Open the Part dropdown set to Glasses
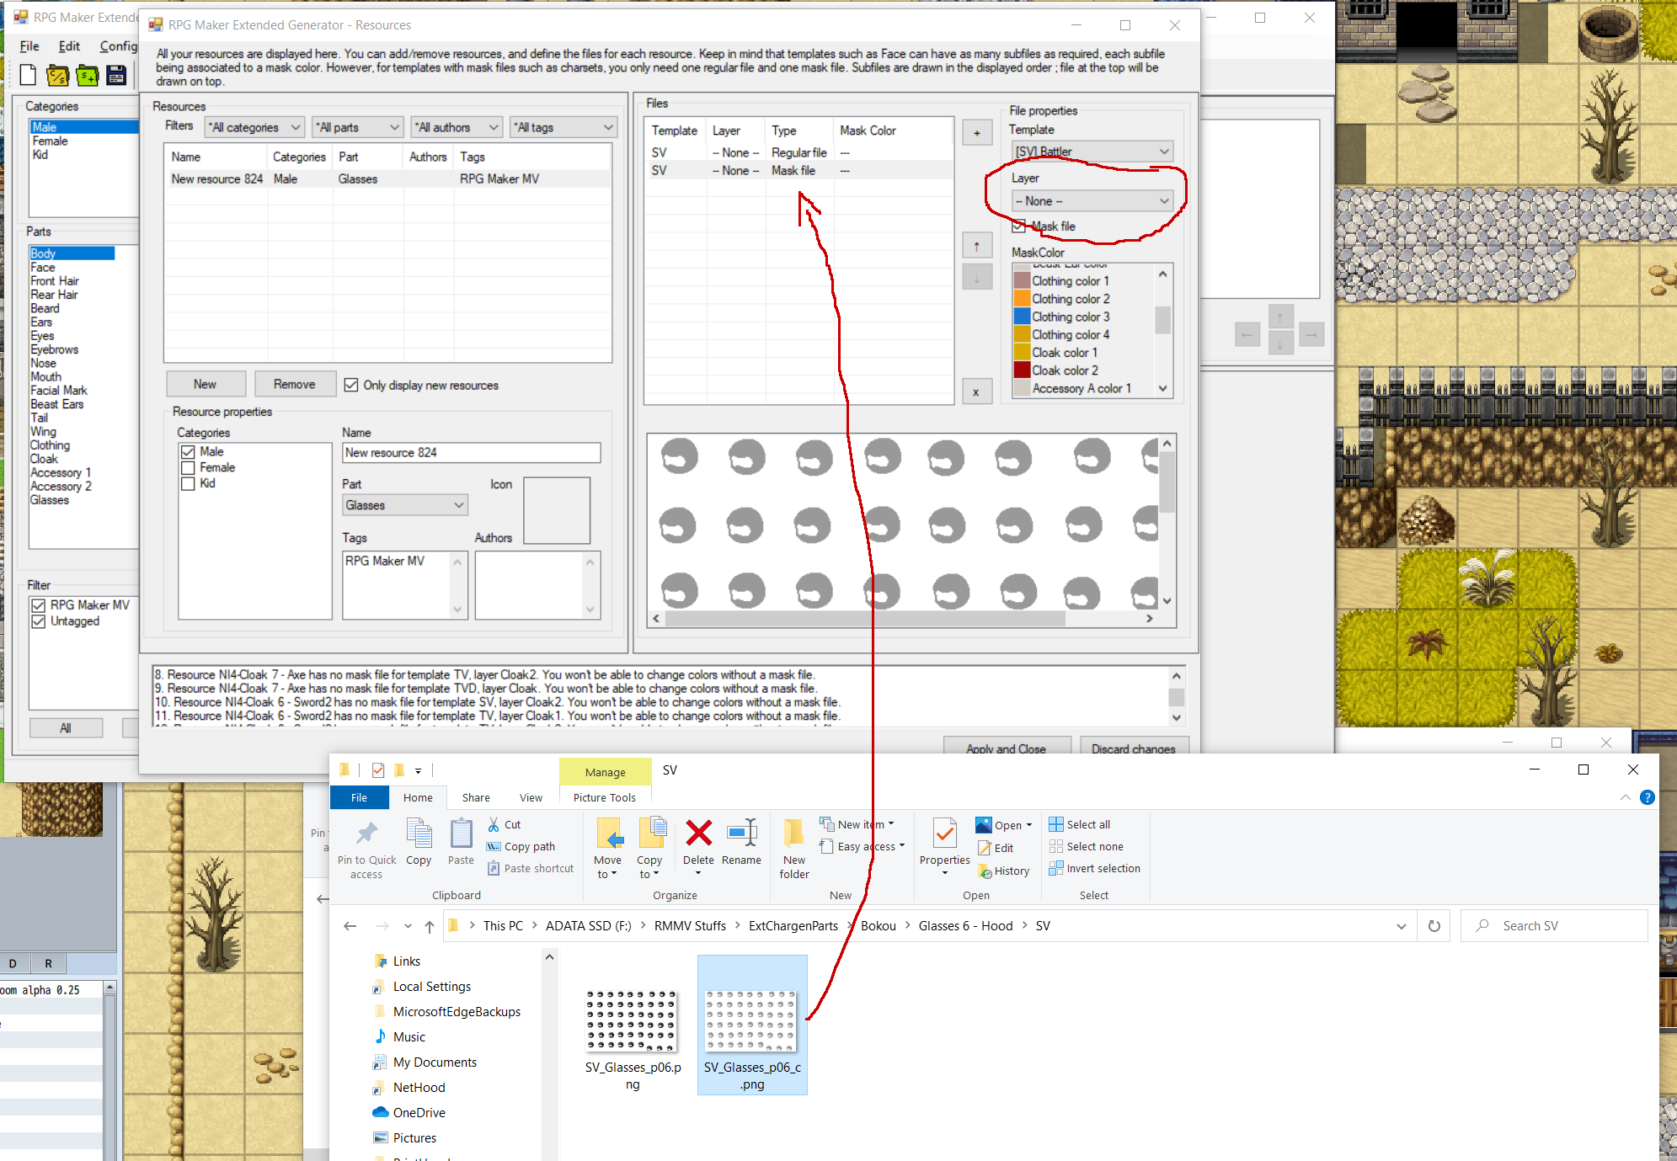Viewport: 1677px width, 1161px height. point(405,505)
